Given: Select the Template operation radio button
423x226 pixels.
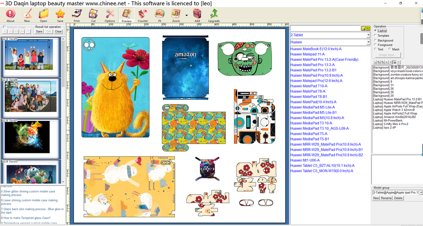Looking at the screenshot, I should 375,36.
